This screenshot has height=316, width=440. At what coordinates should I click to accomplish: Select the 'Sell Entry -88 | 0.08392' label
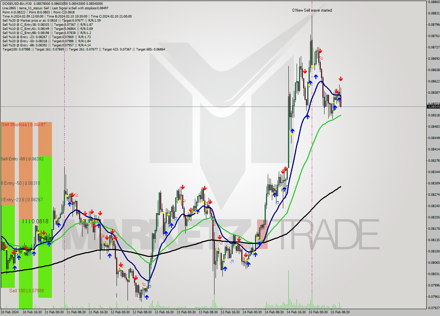click(22, 159)
